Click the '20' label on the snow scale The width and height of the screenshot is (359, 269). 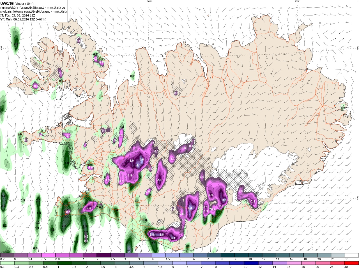click(319, 259)
